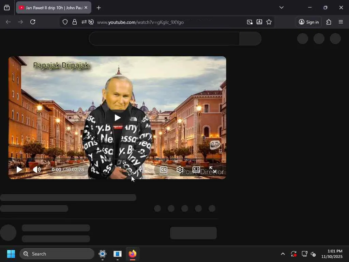
Task: Open the Windows Start menu
Action: [11, 254]
